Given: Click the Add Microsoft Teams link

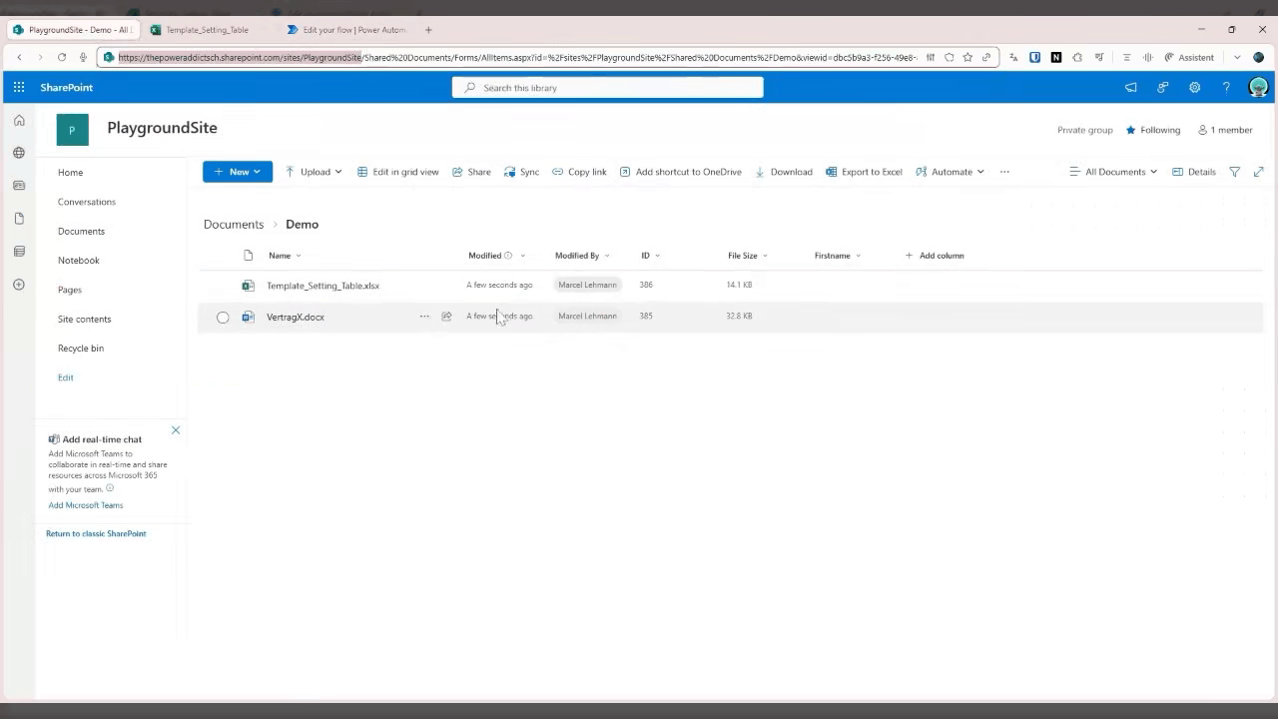Looking at the screenshot, I should tap(86, 505).
